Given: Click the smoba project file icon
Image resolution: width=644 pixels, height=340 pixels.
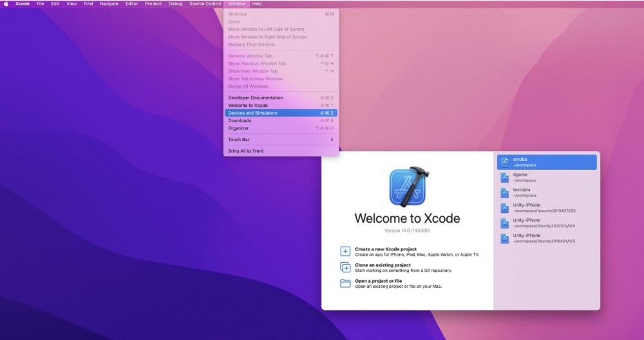Looking at the screenshot, I should coord(506,162).
